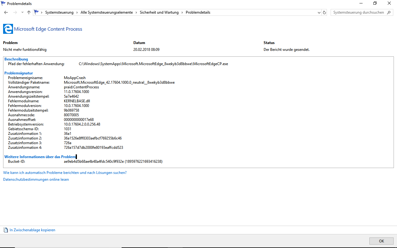Click In Zwischenablage kopieren link
Image resolution: width=397 pixels, height=248 pixels.
32,230
